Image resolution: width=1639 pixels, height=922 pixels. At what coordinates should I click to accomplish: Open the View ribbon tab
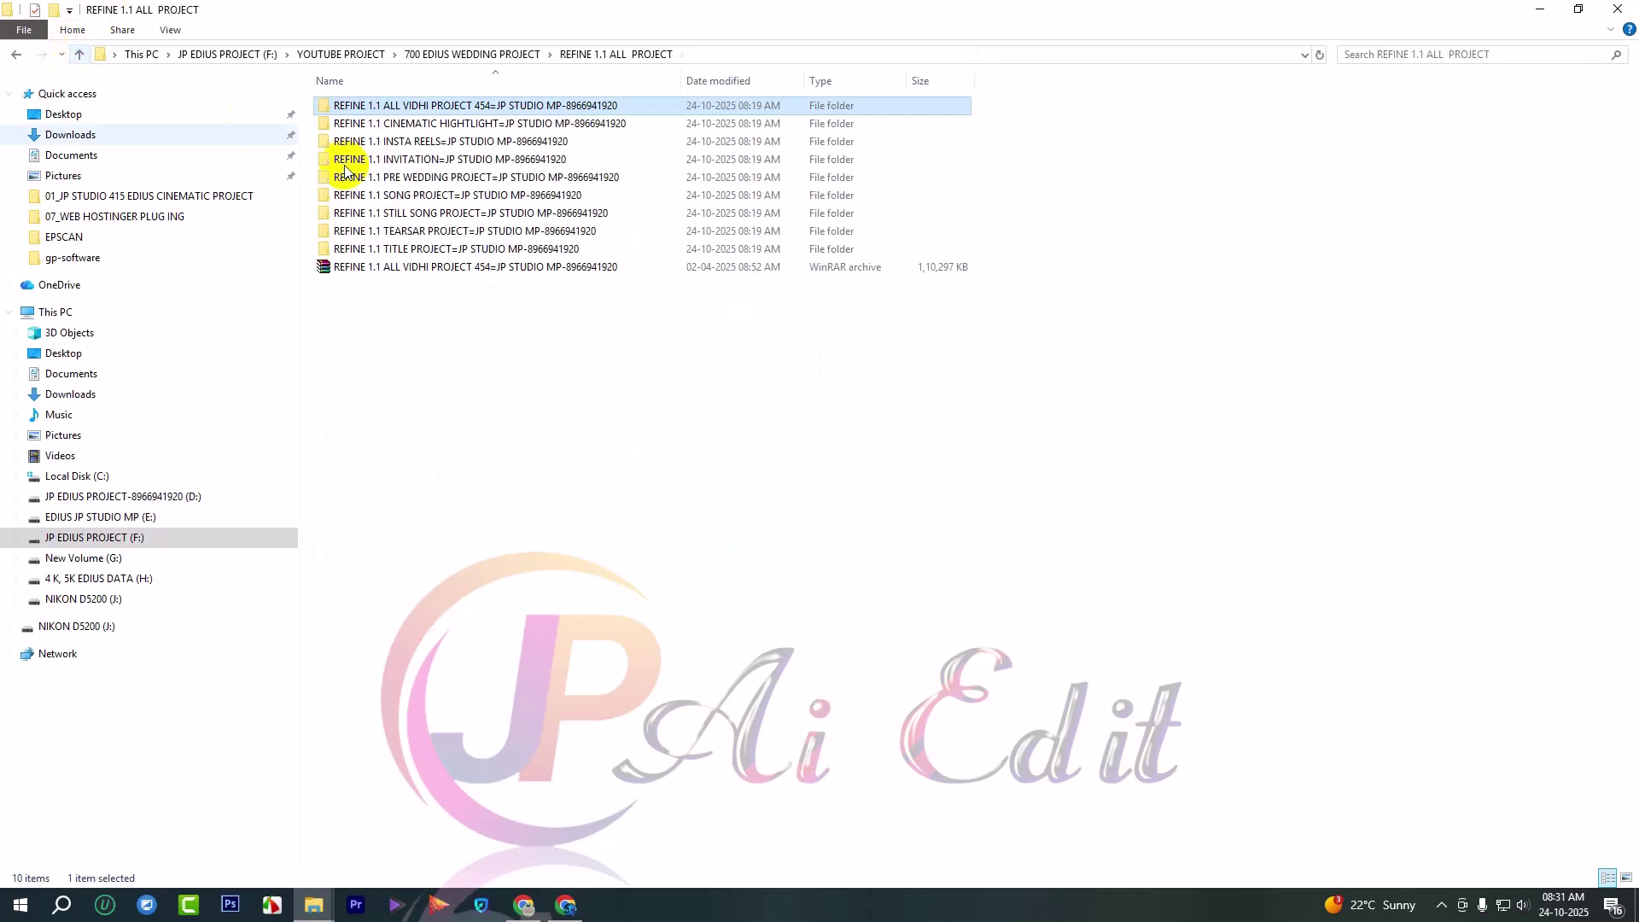170,30
